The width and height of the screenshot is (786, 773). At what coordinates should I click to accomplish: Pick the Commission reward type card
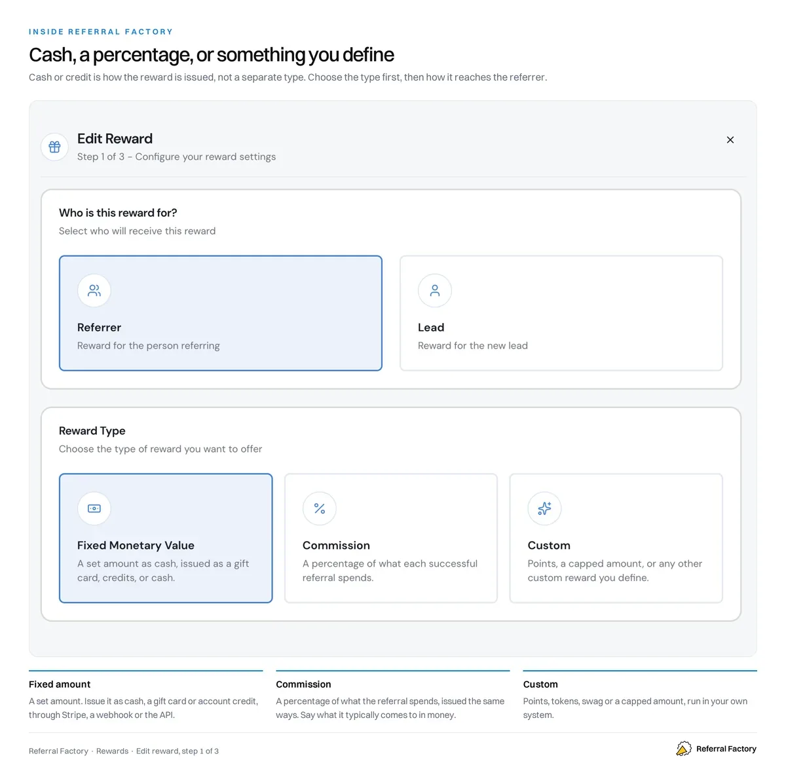(391, 538)
